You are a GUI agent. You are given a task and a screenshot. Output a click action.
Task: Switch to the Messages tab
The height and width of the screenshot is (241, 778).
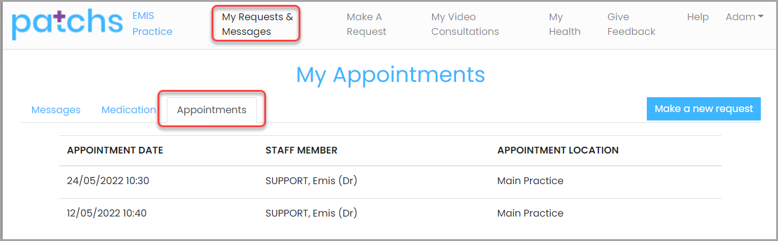56,110
